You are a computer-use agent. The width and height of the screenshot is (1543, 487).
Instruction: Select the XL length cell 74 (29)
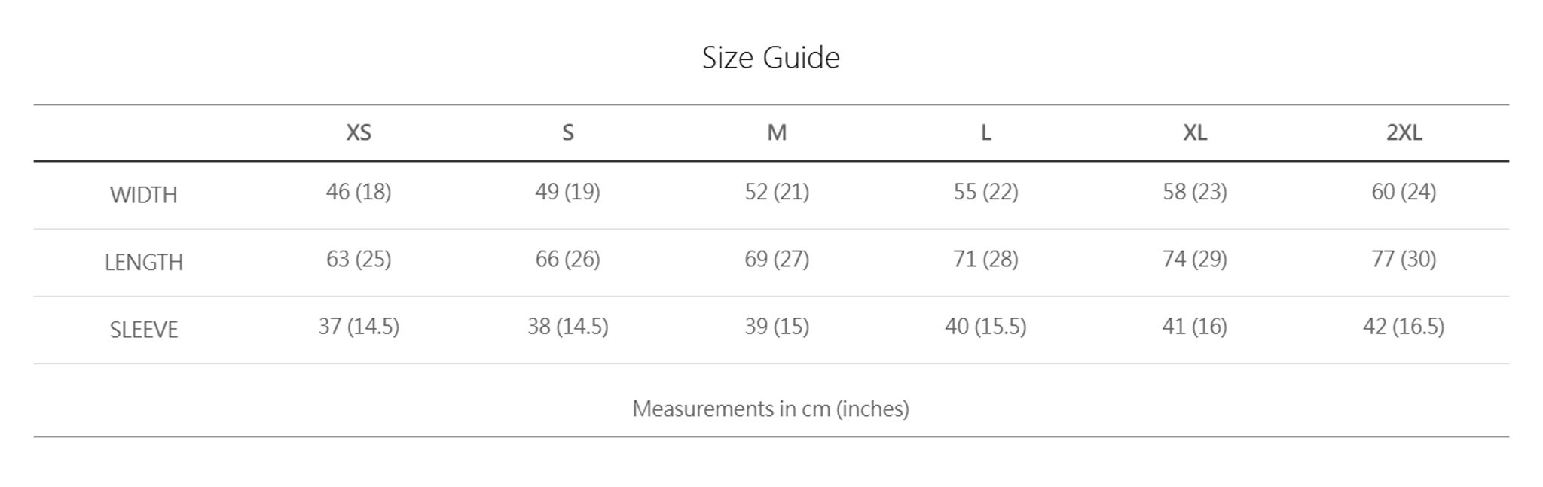pos(1195,259)
